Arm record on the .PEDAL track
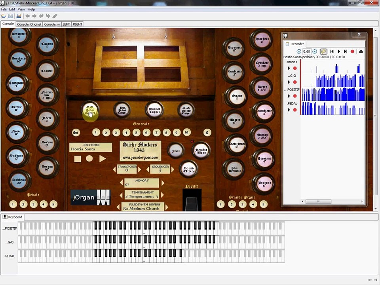Viewport: 380px width, 285px height. (x=295, y=110)
